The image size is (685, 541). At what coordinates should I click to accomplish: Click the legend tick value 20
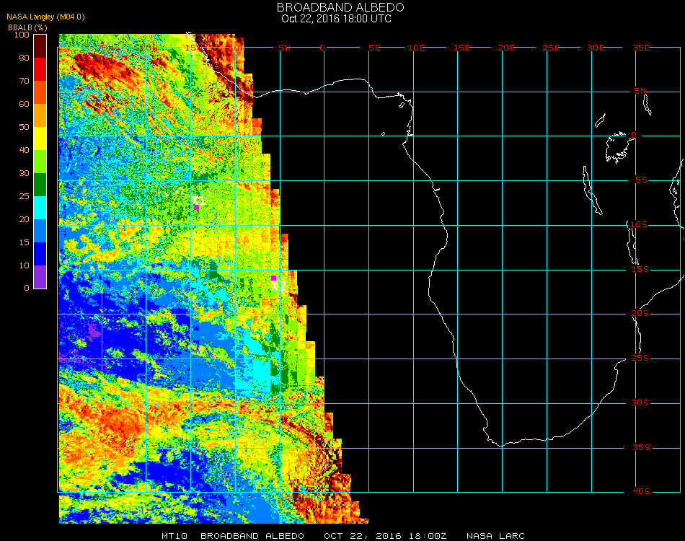pos(24,219)
